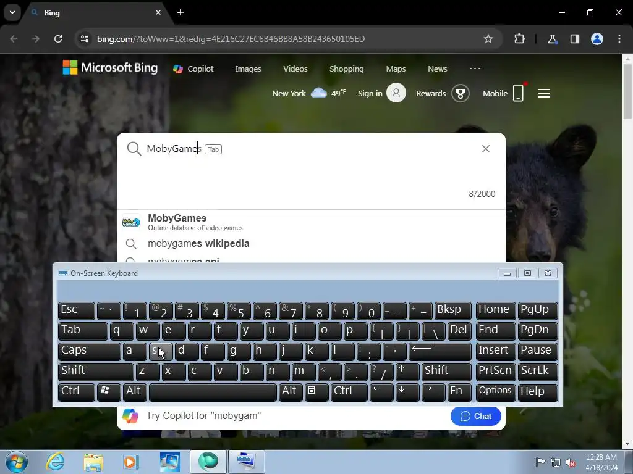The image size is (633, 474).
Task: Click the spacebar on On-Screen Keyboard
Action: [x=213, y=392]
